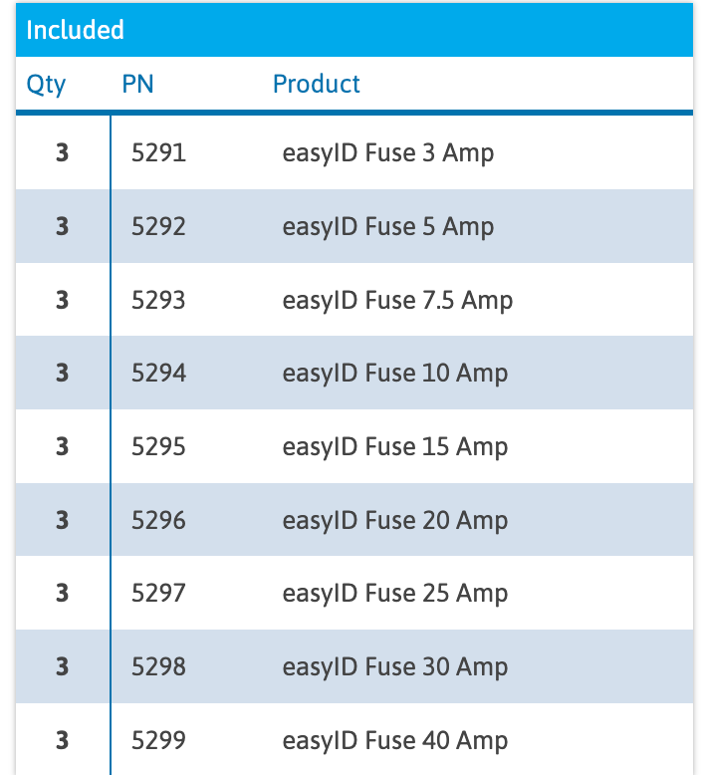Click part number 5293

[x=158, y=300]
